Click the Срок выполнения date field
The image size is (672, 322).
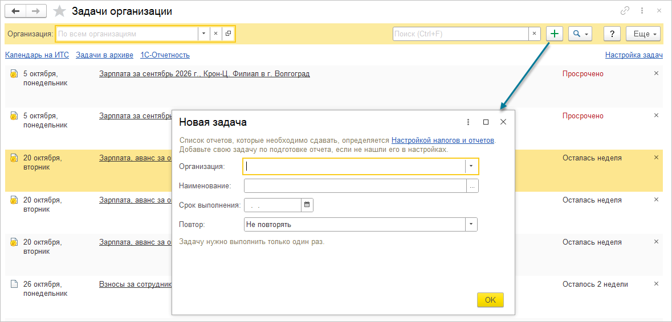click(x=272, y=205)
